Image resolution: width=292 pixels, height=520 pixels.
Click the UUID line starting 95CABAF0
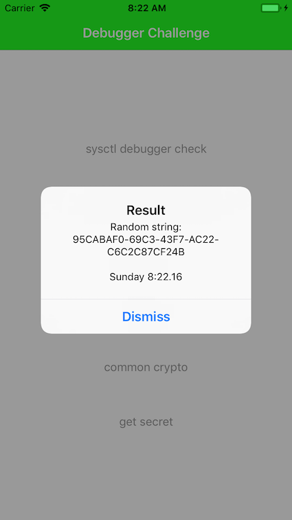[x=146, y=239]
